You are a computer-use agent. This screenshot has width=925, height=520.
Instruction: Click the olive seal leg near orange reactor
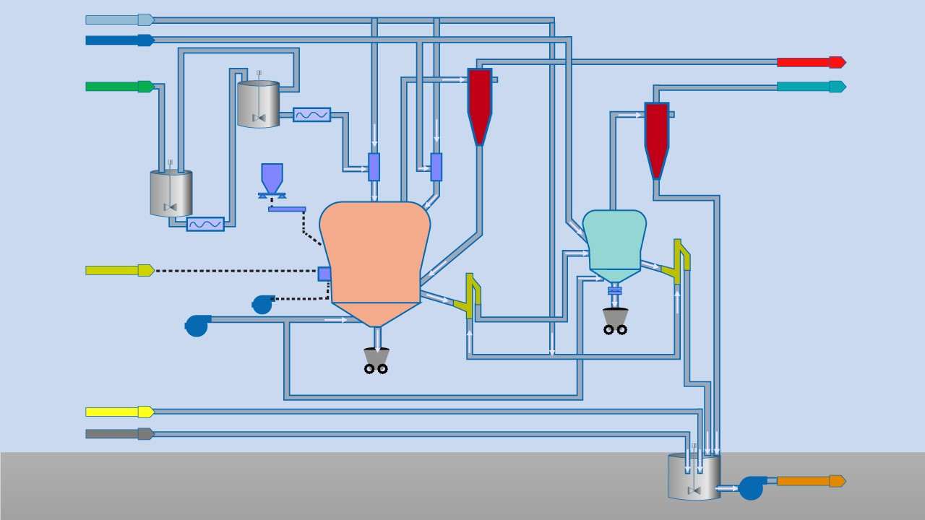coord(468,296)
